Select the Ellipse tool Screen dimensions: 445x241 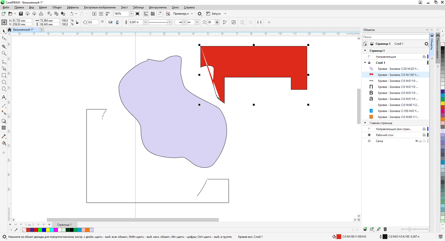click(4, 82)
